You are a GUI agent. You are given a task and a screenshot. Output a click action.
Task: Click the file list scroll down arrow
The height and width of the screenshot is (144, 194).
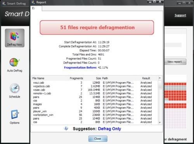click(x=160, y=122)
